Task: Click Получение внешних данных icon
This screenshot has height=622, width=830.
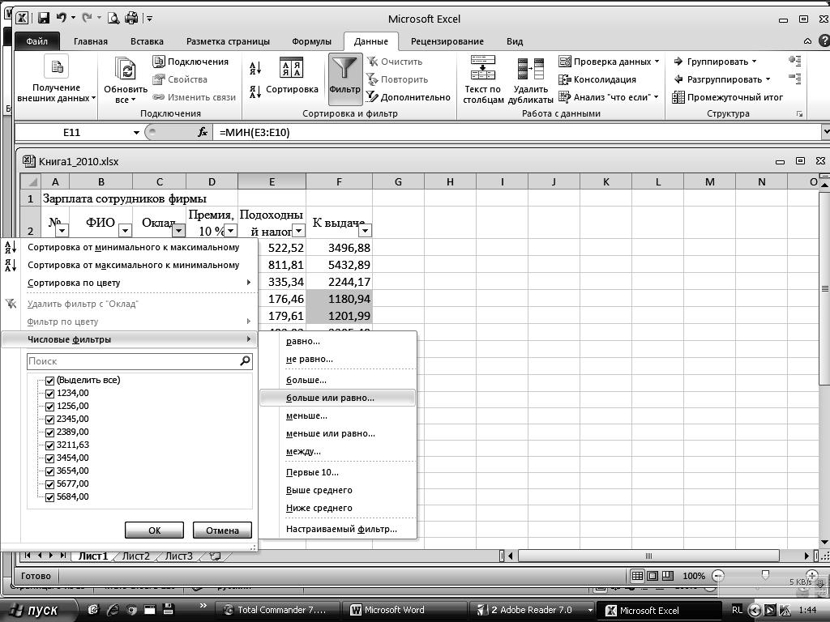Action: 57,67
